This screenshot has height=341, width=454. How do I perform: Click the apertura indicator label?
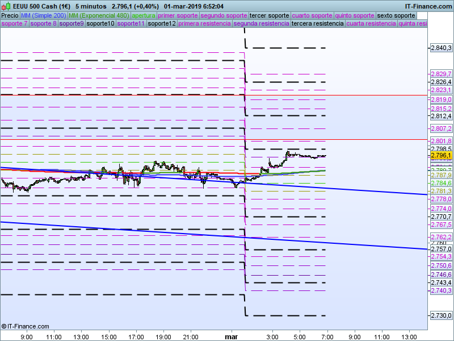(x=143, y=15)
